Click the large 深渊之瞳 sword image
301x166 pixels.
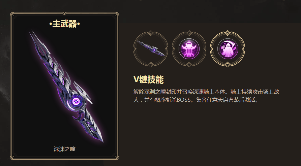tap(66, 86)
